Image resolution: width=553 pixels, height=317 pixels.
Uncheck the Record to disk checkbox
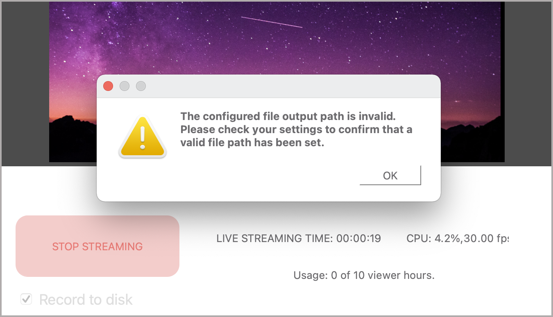click(x=26, y=299)
